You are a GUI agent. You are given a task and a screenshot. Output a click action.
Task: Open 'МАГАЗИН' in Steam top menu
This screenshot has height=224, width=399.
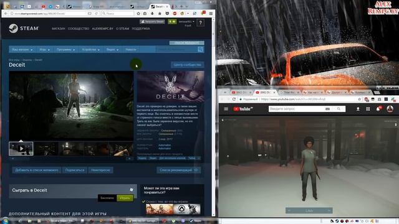click(59, 29)
